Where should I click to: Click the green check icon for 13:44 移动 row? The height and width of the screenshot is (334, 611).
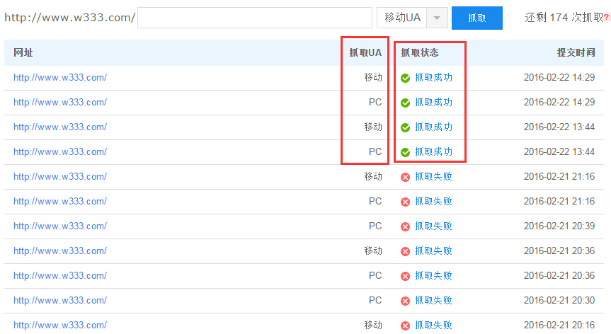coord(405,127)
